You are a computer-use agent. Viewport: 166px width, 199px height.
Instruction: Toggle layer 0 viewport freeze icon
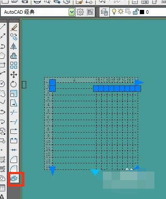[x=128, y=12]
